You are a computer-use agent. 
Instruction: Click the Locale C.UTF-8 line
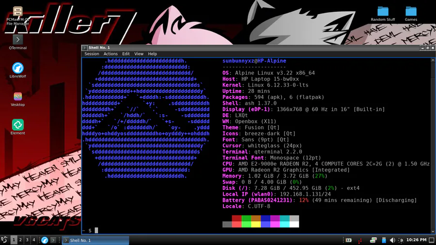(x=247, y=206)
